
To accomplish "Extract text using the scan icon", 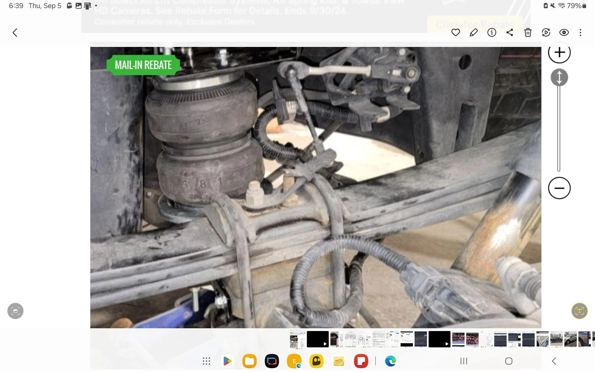I will coord(580,311).
